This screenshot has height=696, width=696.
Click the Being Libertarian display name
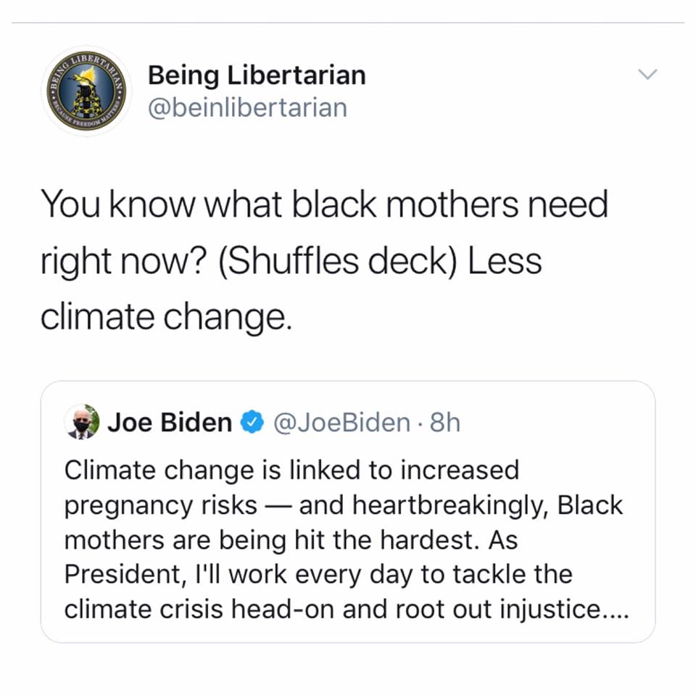(257, 75)
